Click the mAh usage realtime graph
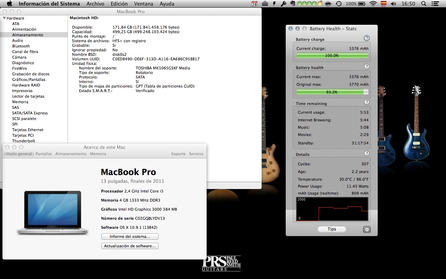This screenshot has height=279, width=446. (x=332, y=209)
